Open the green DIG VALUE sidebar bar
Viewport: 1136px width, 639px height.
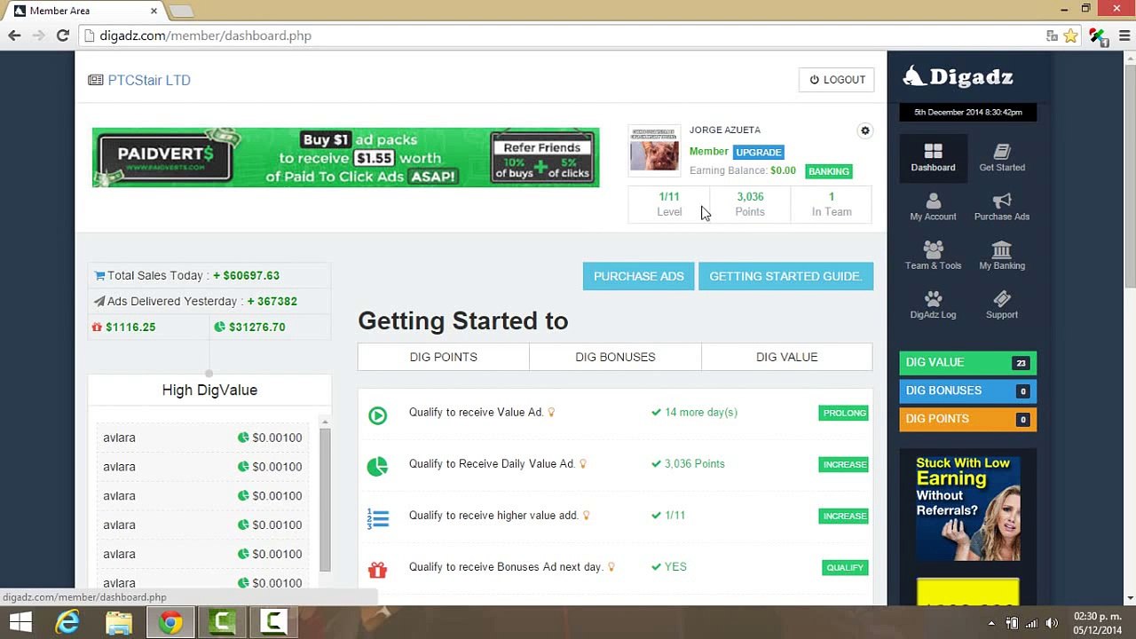point(967,363)
